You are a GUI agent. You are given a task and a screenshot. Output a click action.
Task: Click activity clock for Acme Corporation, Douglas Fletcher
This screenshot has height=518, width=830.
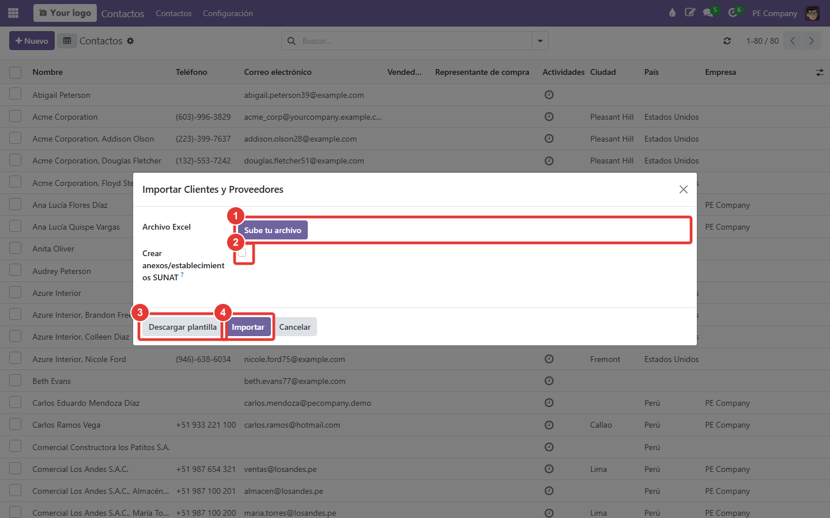[x=549, y=161]
